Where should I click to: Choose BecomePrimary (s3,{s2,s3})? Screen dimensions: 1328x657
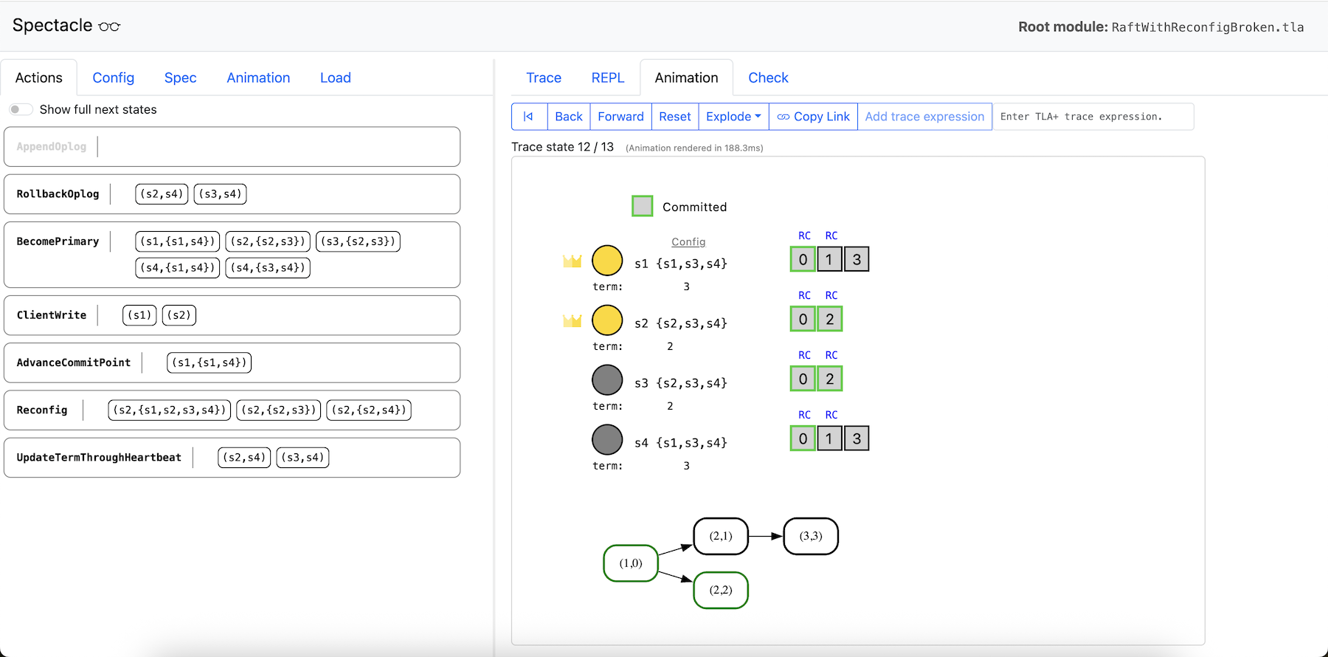coord(358,241)
